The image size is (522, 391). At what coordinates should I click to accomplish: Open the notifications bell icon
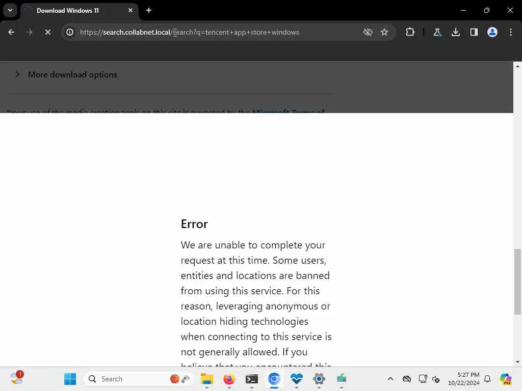click(x=487, y=379)
